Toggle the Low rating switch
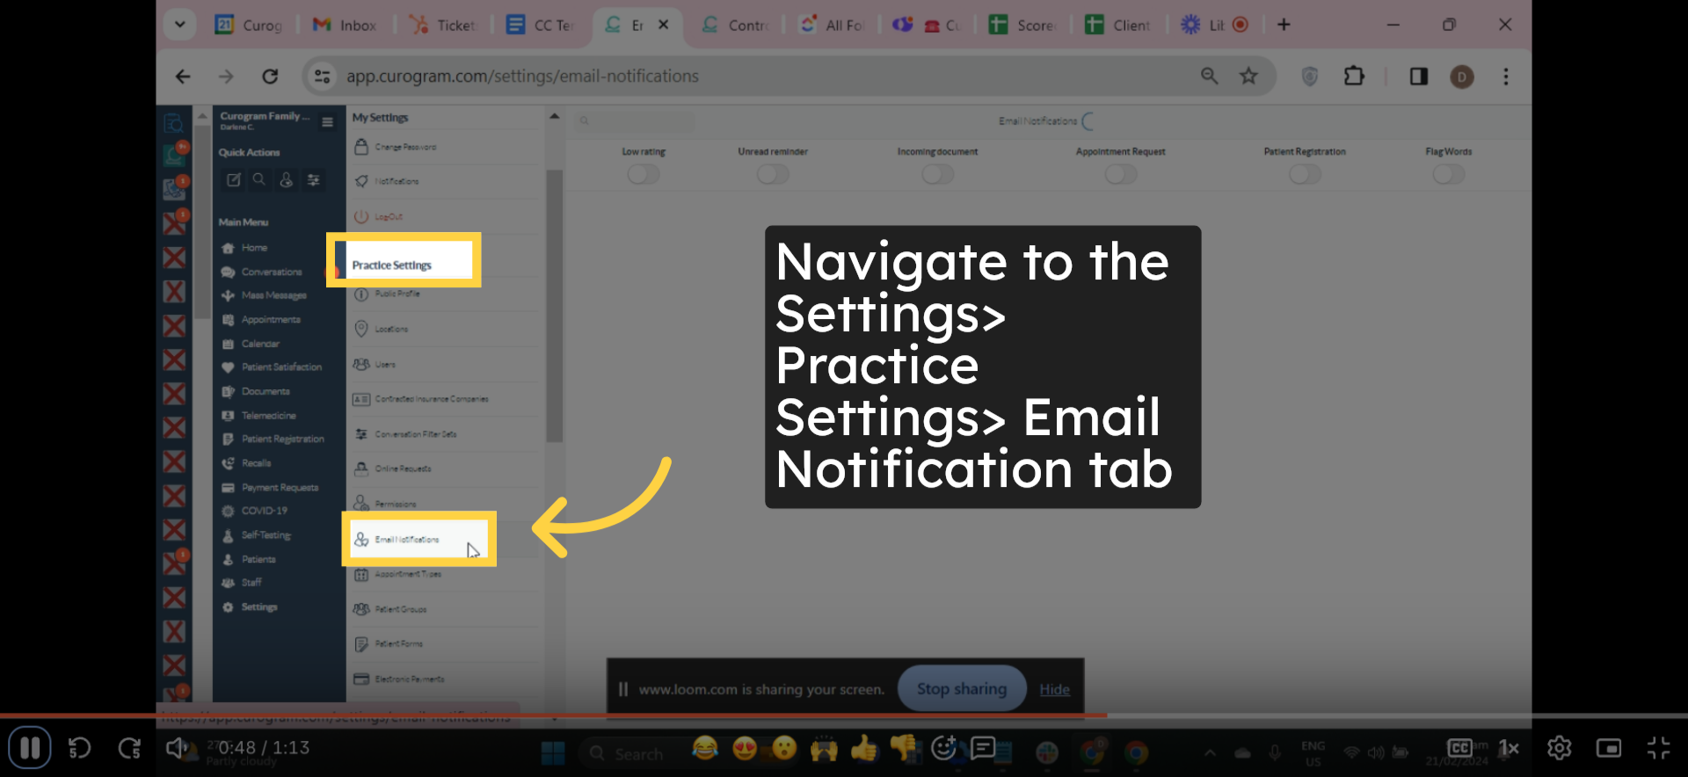The width and height of the screenshot is (1688, 777). pos(643,174)
